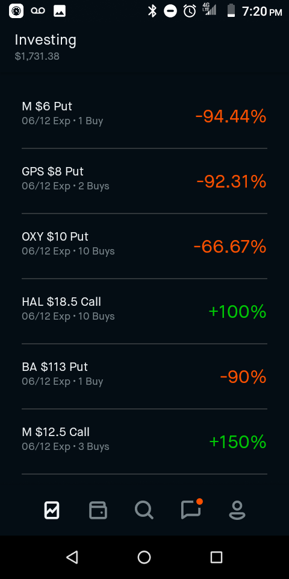
Task: Open the GPS $8 Put position
Action: coord(144,181)
